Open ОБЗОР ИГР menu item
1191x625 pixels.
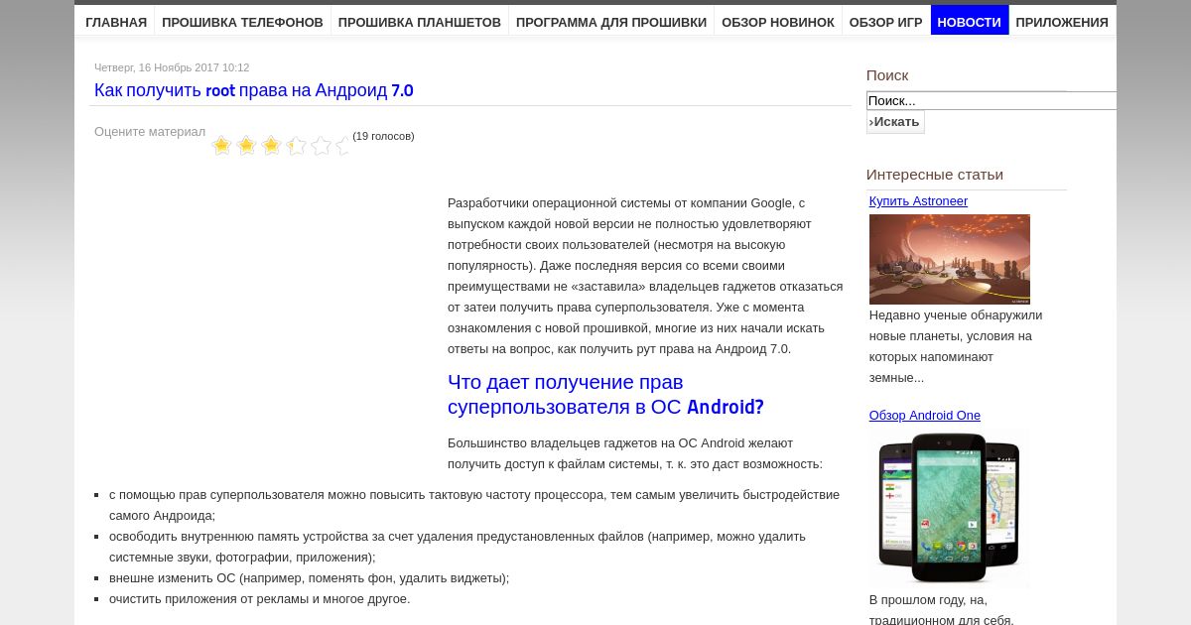click(x=886, y=22)
